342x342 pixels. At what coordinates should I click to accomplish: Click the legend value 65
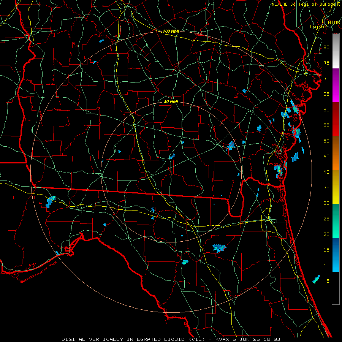click(326, 94)
